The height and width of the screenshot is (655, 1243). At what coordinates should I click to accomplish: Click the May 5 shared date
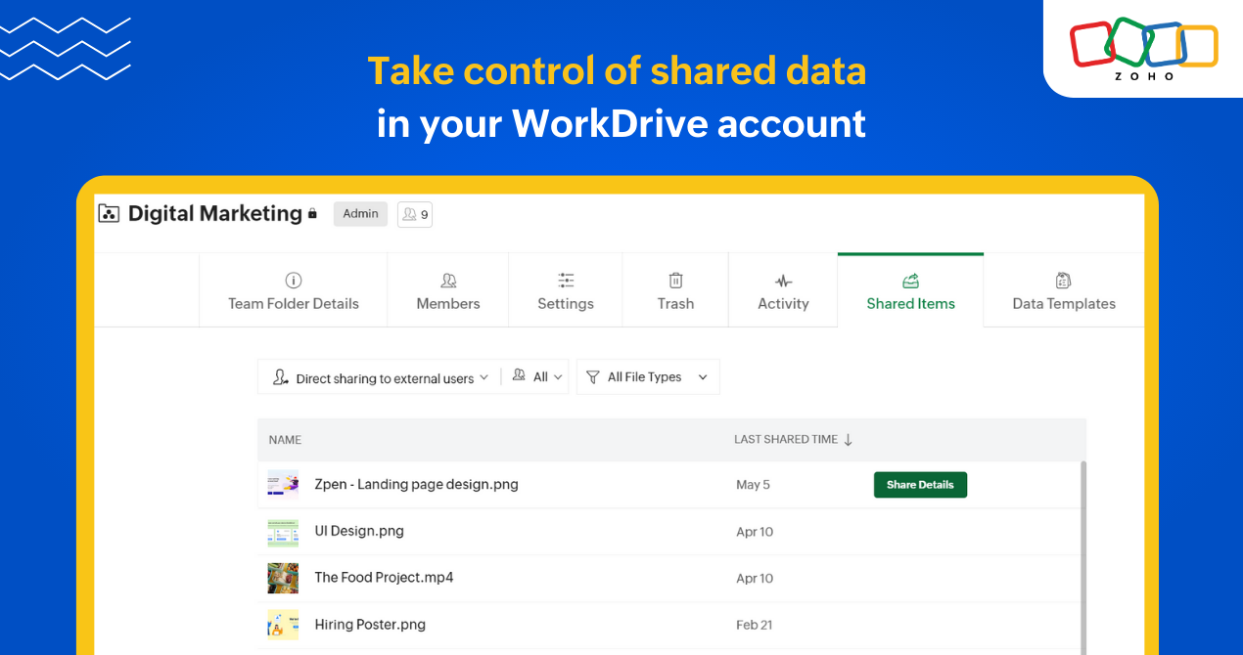(x=753, y=485)
